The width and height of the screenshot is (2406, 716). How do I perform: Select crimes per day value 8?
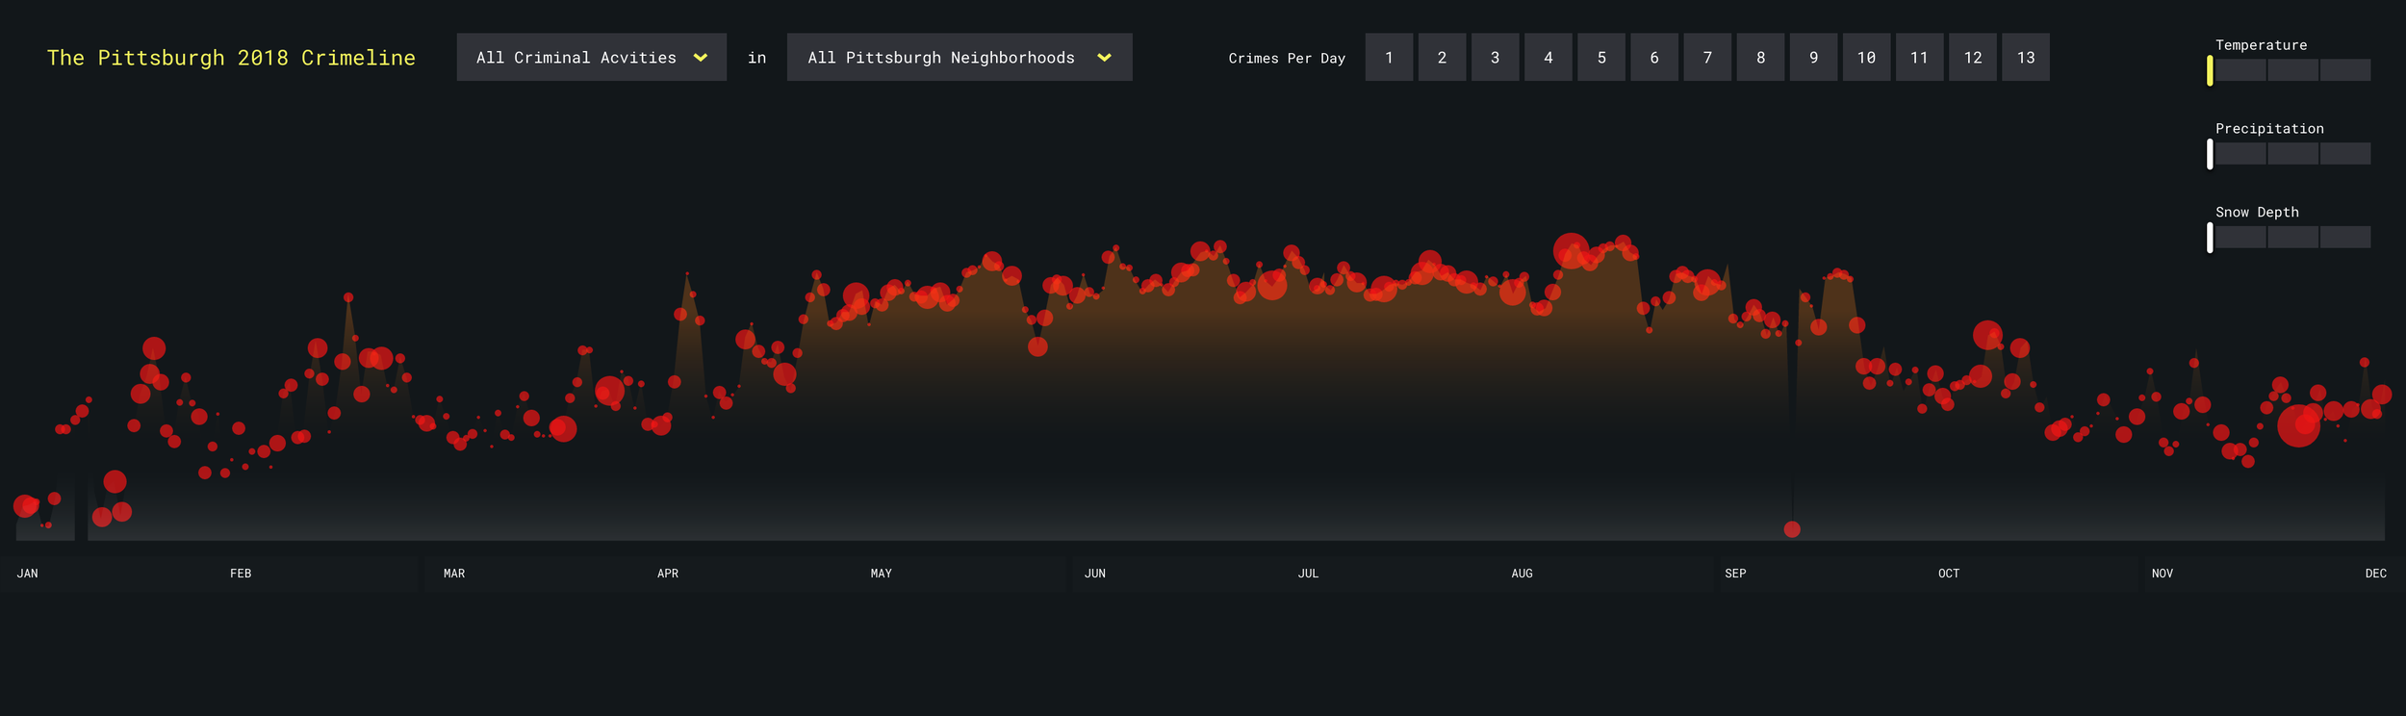[x=1760, y=57]
